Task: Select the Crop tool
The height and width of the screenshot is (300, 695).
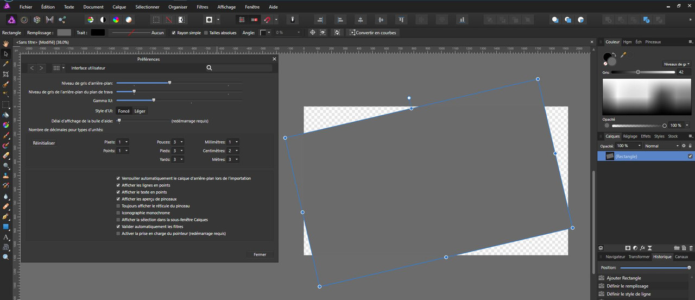Action: 6,73
